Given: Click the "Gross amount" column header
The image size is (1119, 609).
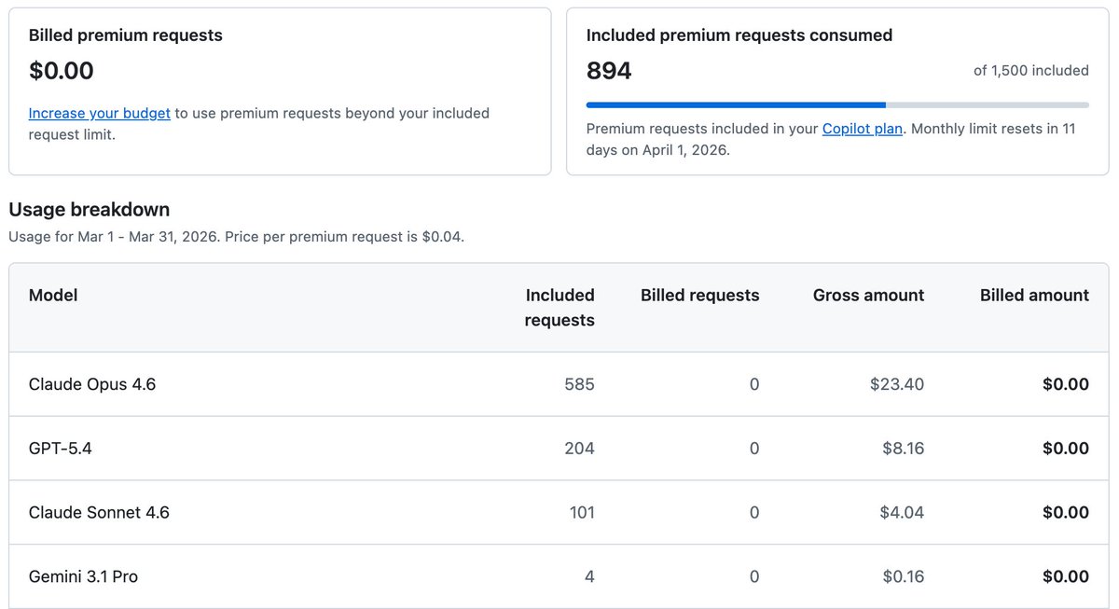Looking at the screenshot, I should (868, 295).
